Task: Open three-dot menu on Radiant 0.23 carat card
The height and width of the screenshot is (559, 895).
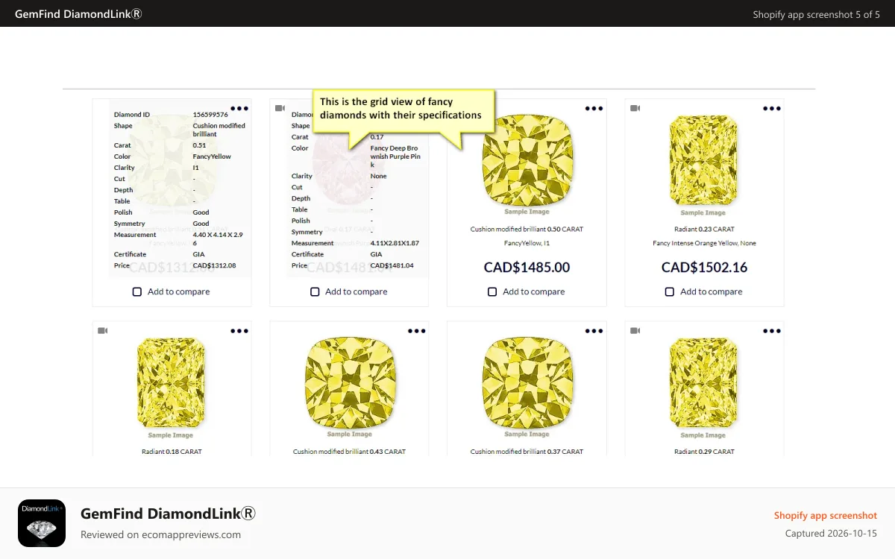Action: pos(772,109)
